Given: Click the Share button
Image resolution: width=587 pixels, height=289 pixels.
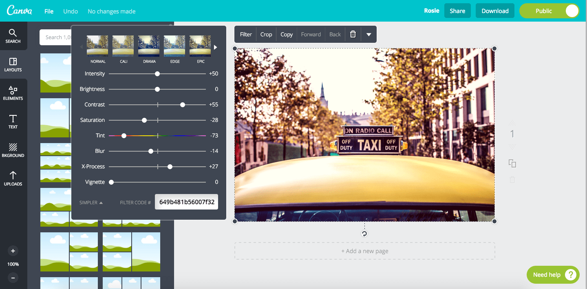Looking at the screenshot, I should click(x=457, y=11).
